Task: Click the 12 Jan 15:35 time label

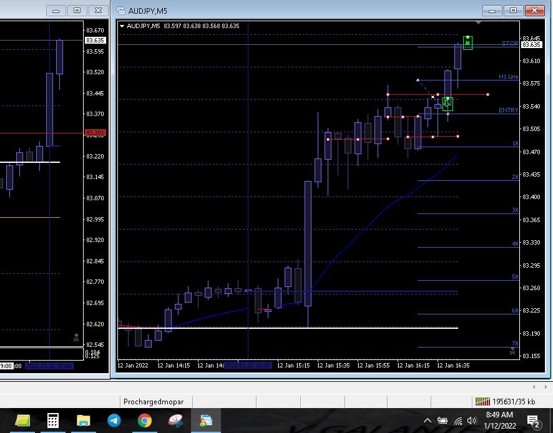Action: (x=333, y=365)
